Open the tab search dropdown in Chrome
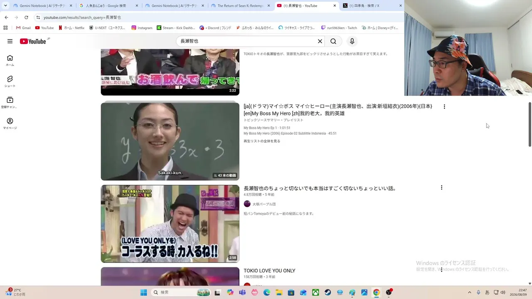This screenshot has width=532, height=299. tap(5, 6)
